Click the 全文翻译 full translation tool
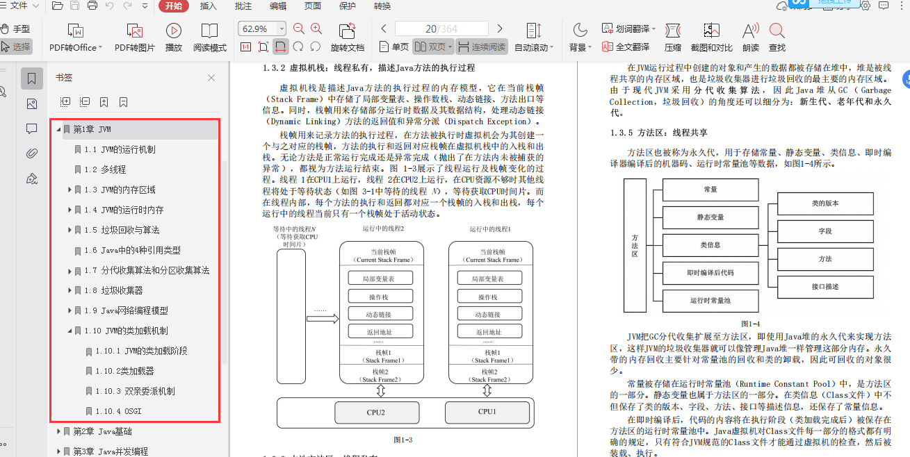This screenshot has height=457, width=910. [x=626, y=47]
